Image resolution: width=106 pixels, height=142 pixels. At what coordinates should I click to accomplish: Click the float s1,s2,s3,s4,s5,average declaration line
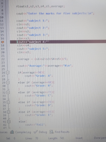40,6
